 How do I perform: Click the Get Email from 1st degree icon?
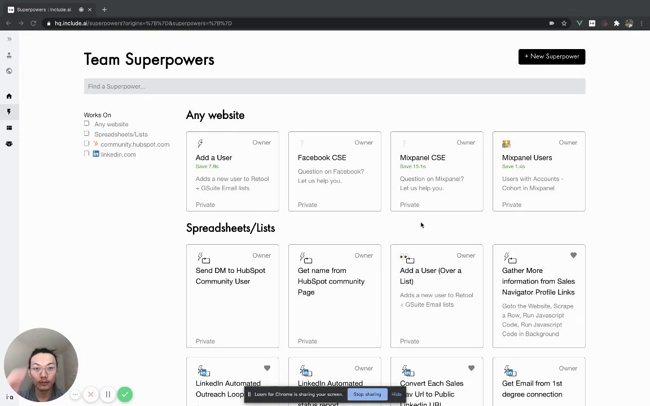[510, 370]
